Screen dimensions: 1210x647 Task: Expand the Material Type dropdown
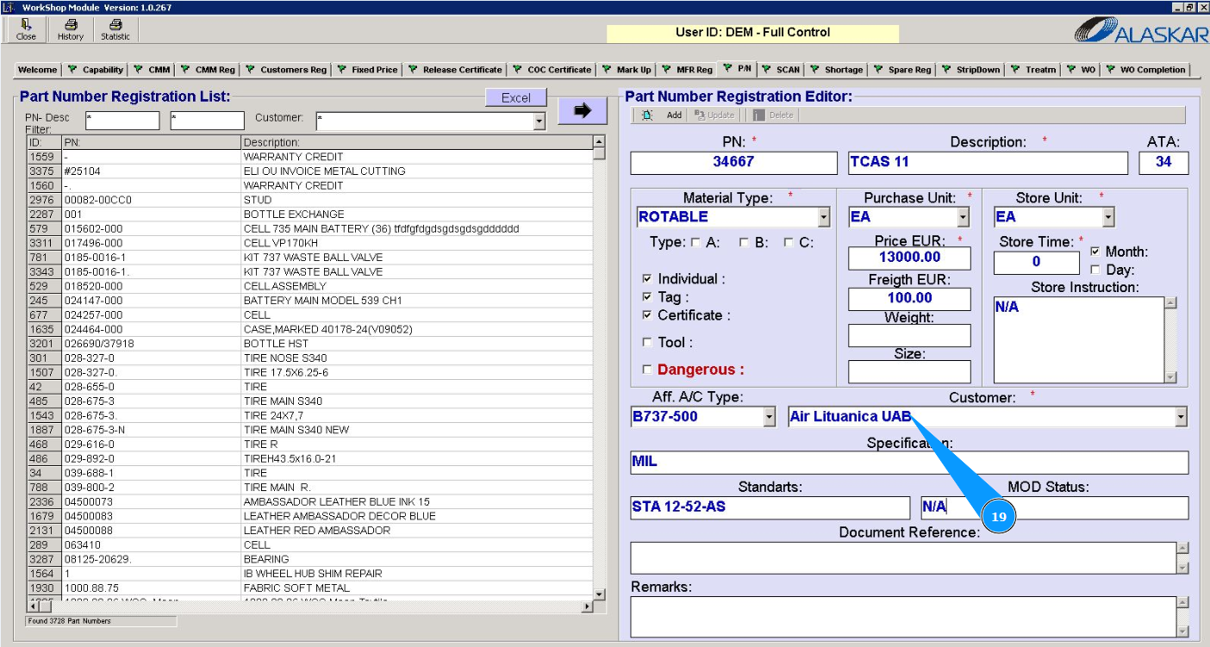pos(824,217)
